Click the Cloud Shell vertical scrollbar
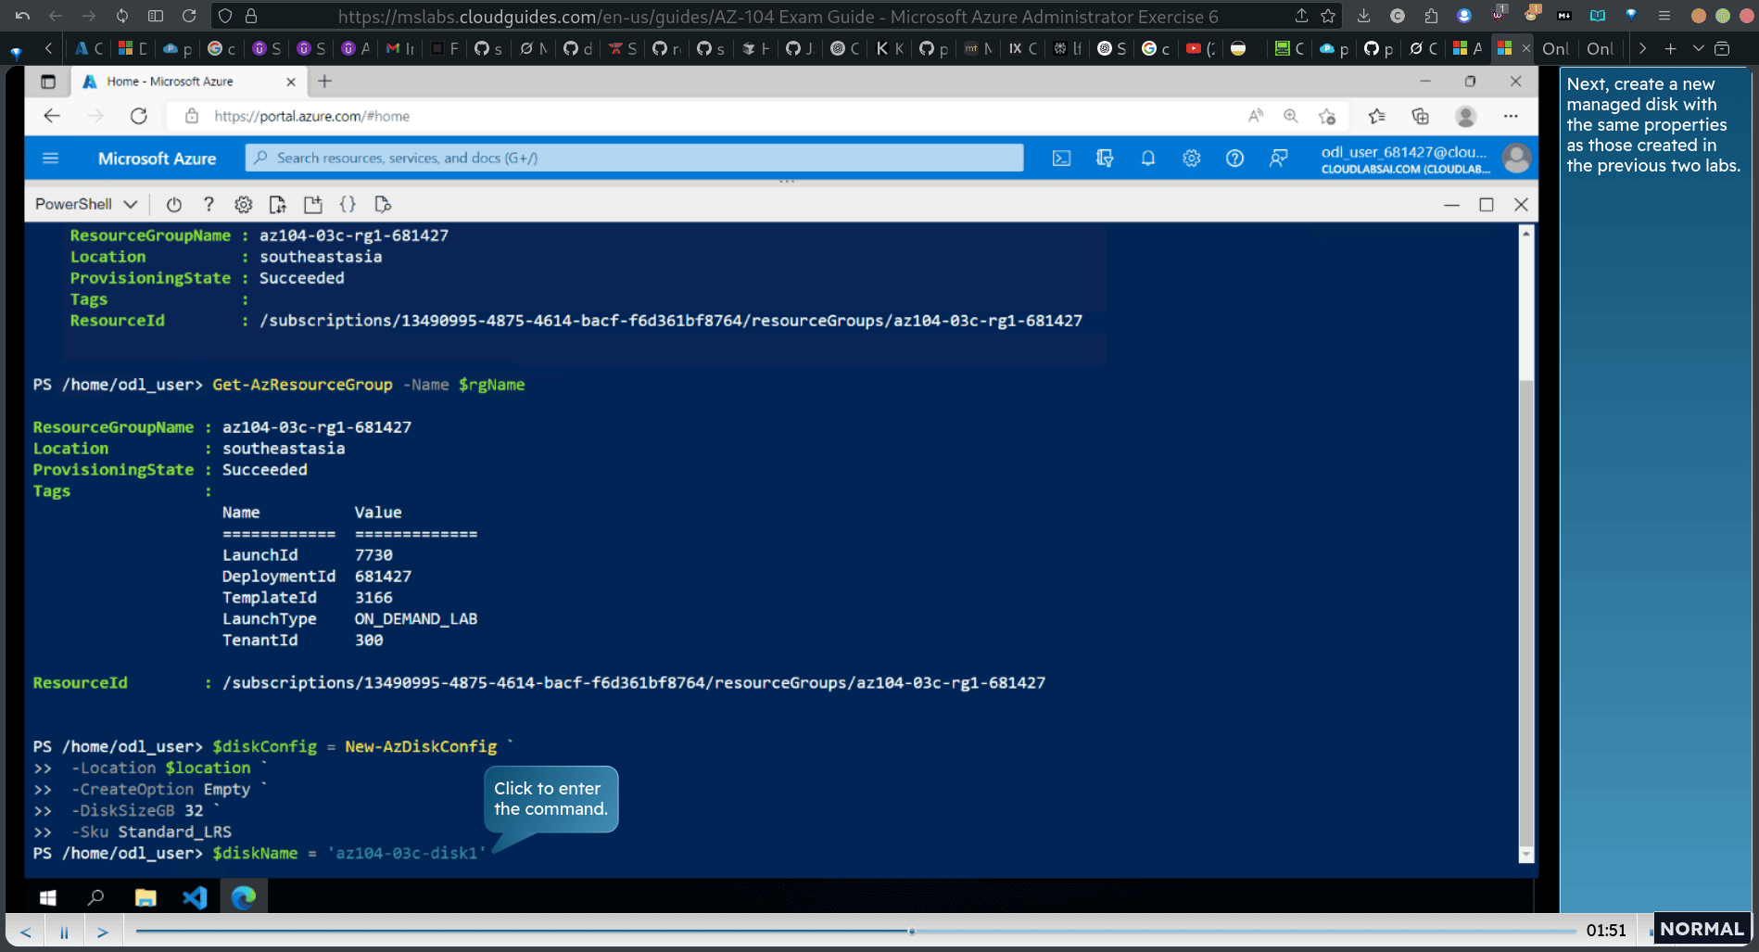Image resolution: width=1759 pixels, height=952 pixels. 1526,612
